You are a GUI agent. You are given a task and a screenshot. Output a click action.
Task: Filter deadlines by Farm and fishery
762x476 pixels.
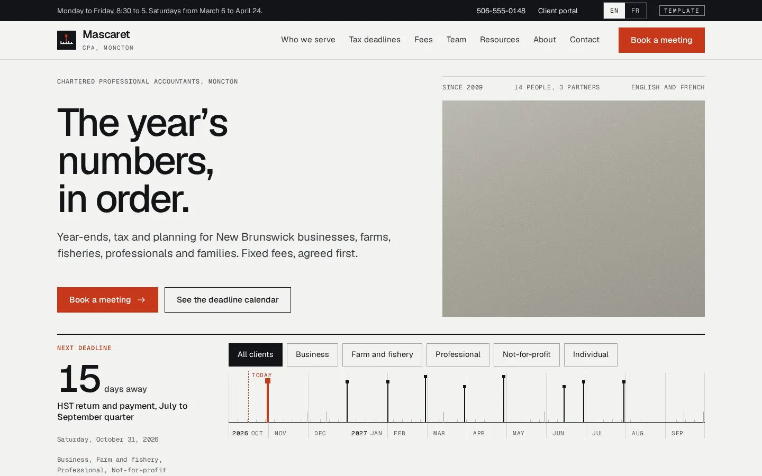point(382,355)
